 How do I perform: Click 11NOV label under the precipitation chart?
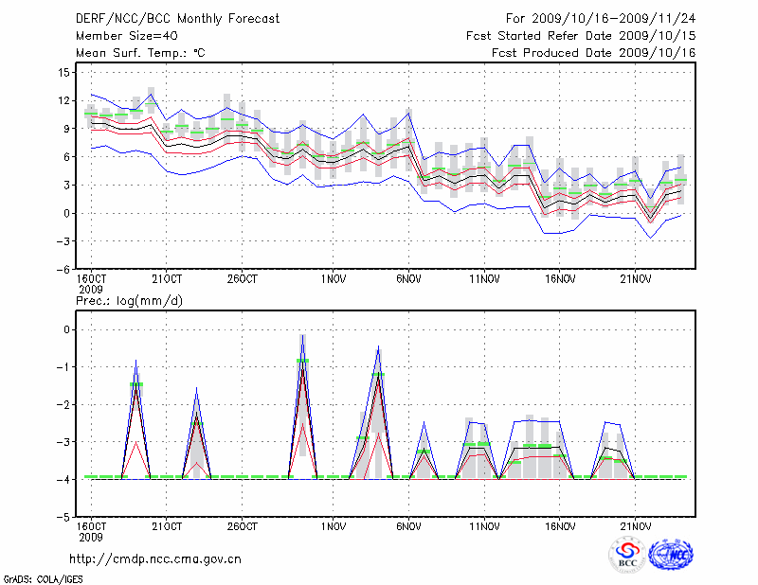pos(483,525)
